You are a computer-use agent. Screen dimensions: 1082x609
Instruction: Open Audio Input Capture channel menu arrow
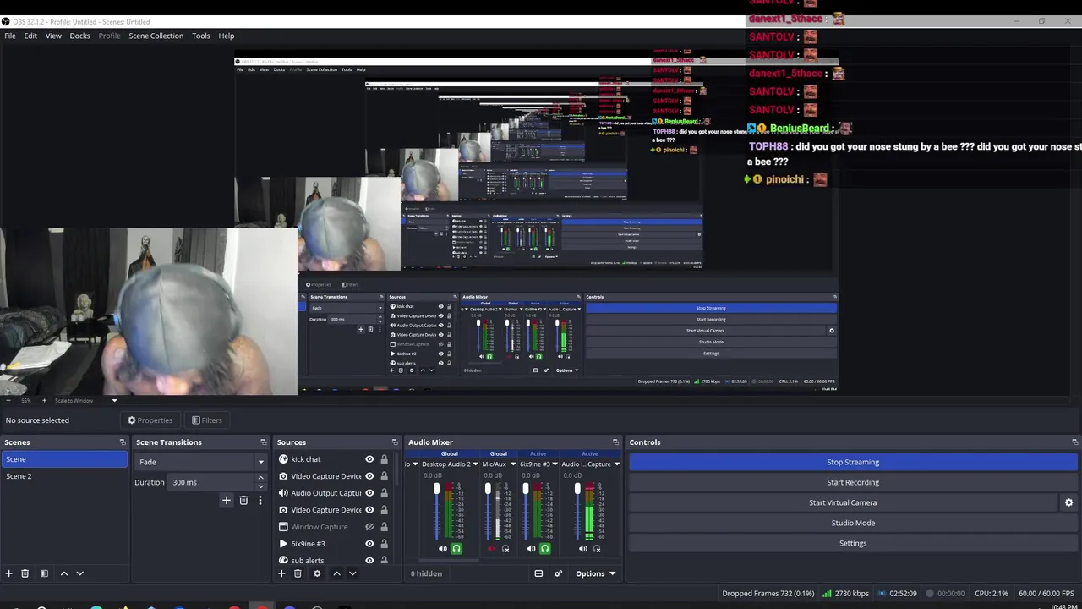pos(616,464)
